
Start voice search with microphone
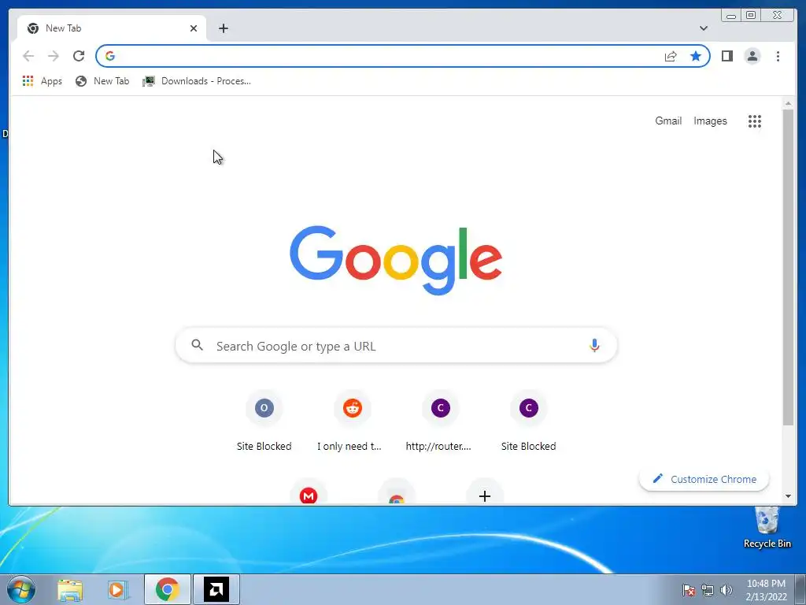[594, 345]
